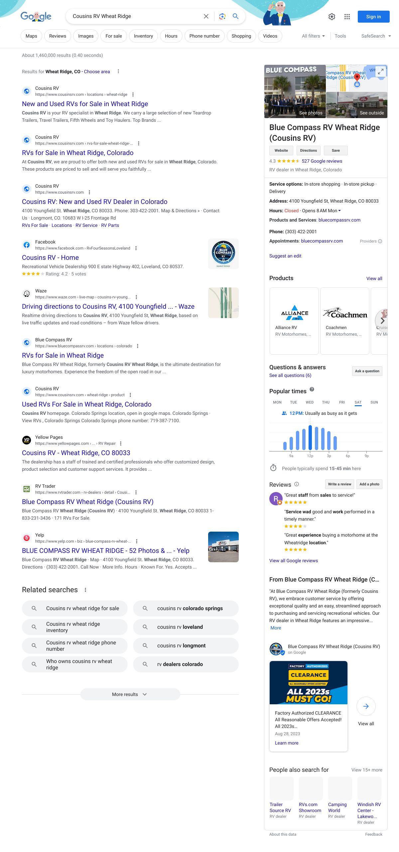The image size is (399, 852).
Task: Open the Google apps grid
Action: coord(347,17)
